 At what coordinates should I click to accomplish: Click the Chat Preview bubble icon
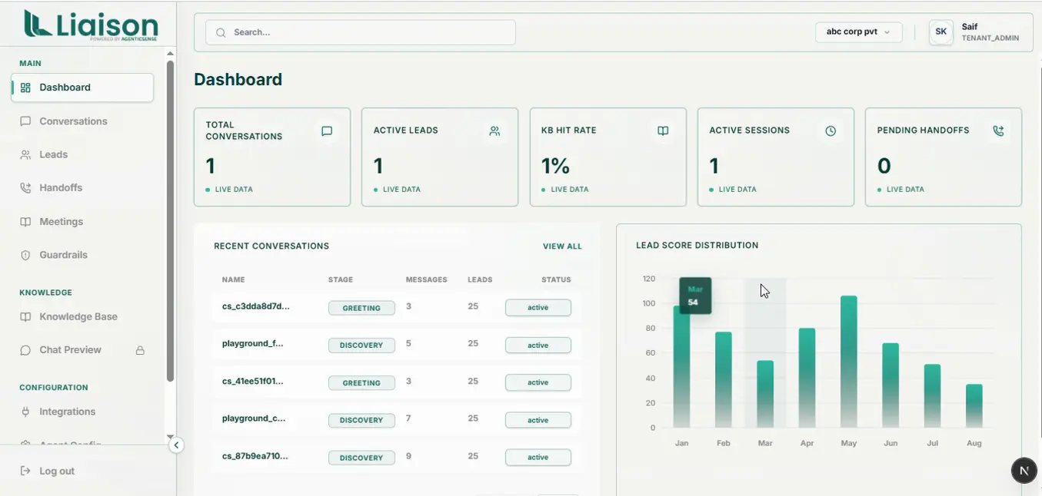click(x=25, y=349)
